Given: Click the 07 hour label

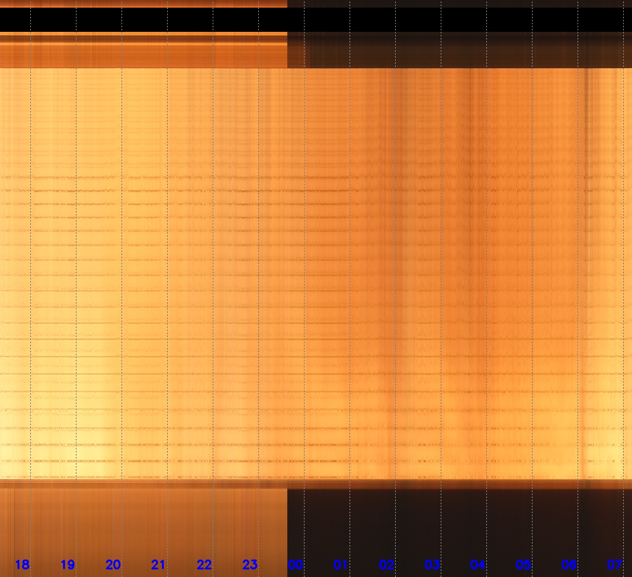Looking at the screenshot, I should click(615, 565).
